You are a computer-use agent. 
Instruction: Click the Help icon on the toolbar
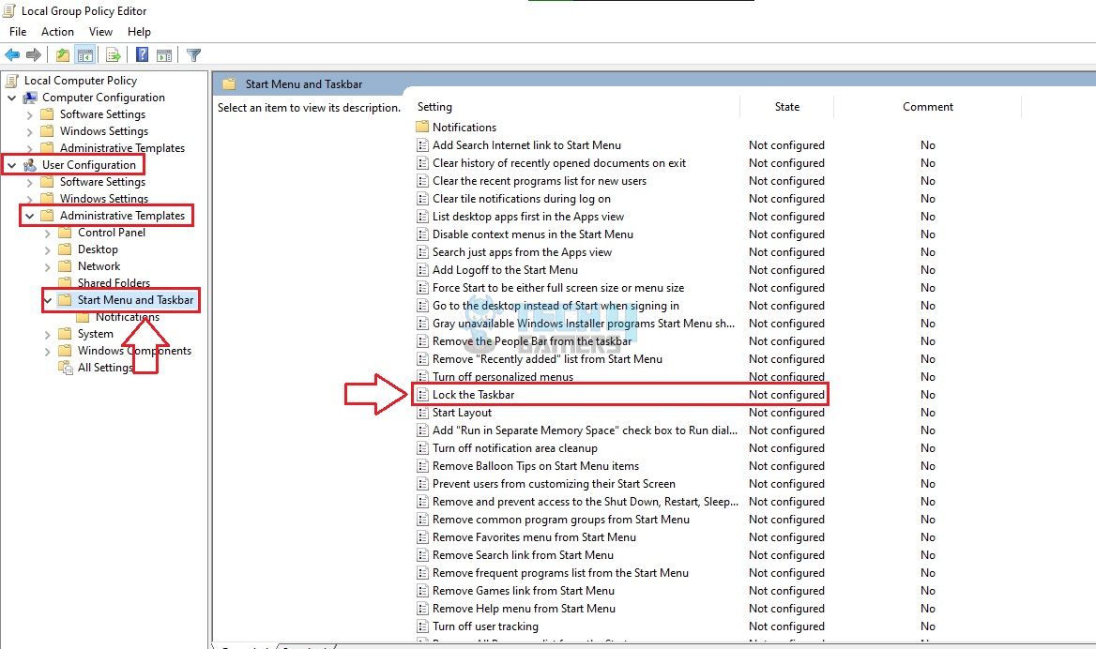tap(142, 54)
